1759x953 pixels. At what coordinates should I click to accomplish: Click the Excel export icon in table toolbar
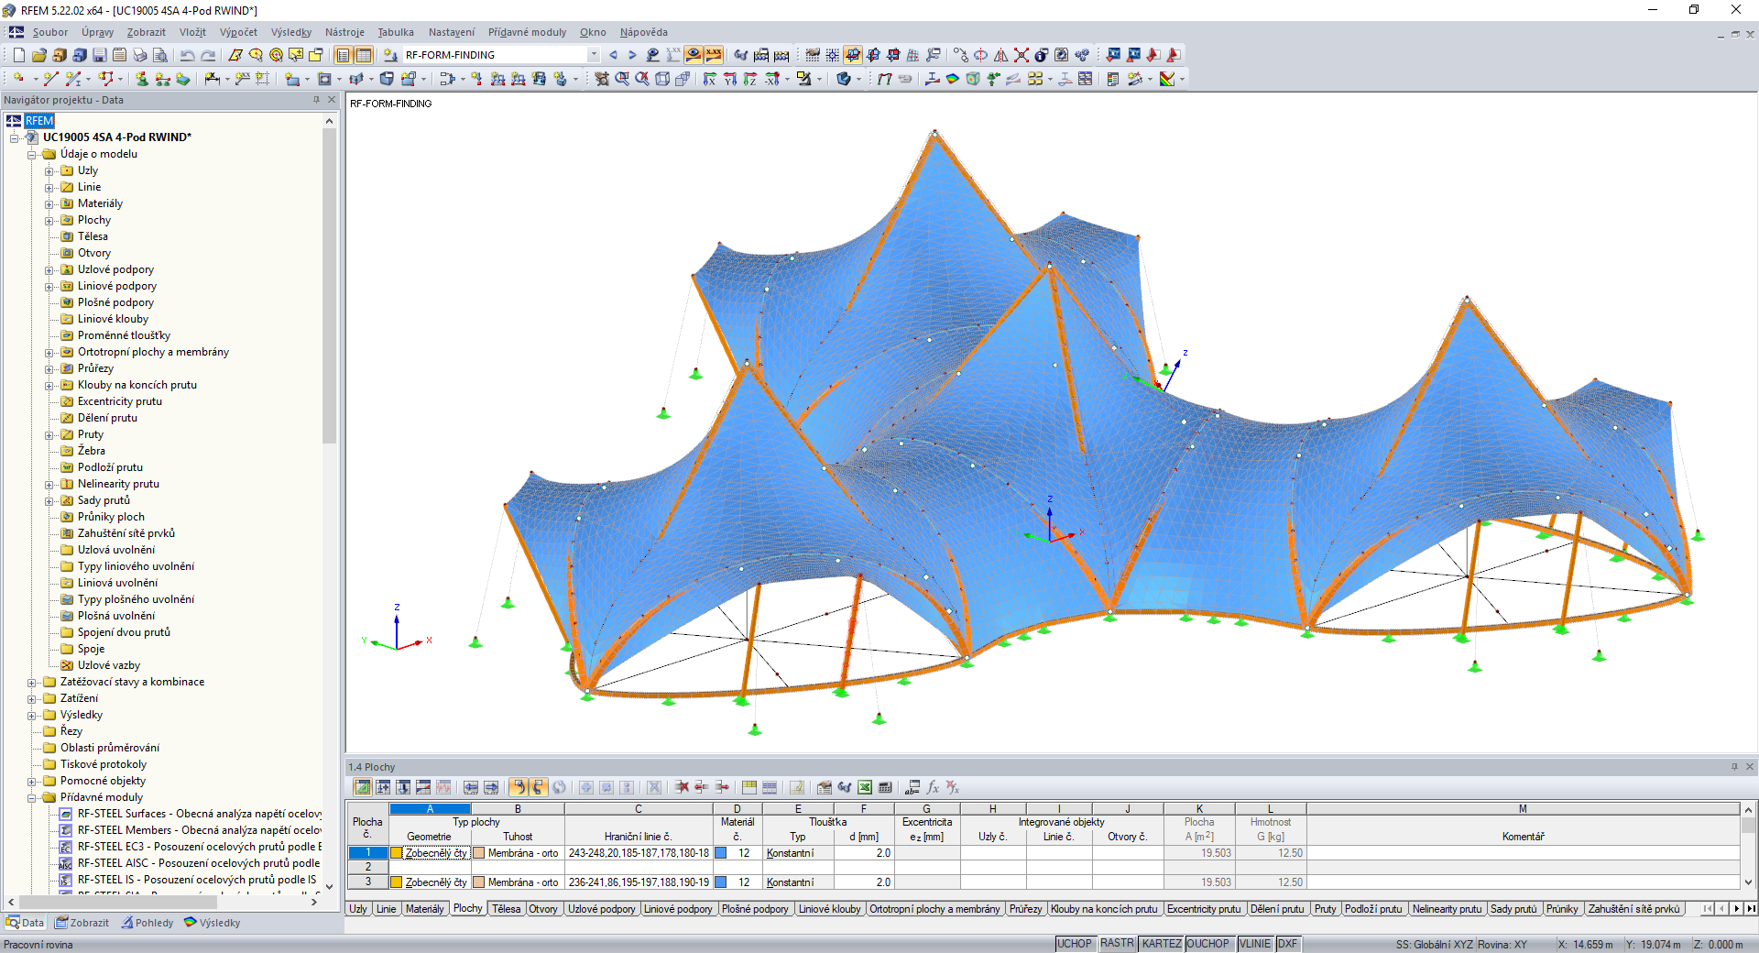(864, 787)
